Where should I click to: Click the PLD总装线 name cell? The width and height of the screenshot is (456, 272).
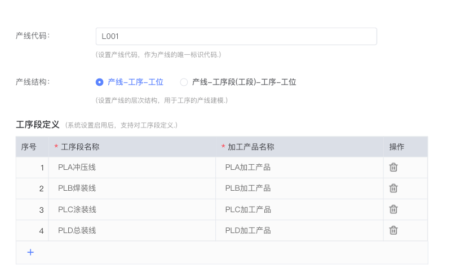[x=132, y=230]
